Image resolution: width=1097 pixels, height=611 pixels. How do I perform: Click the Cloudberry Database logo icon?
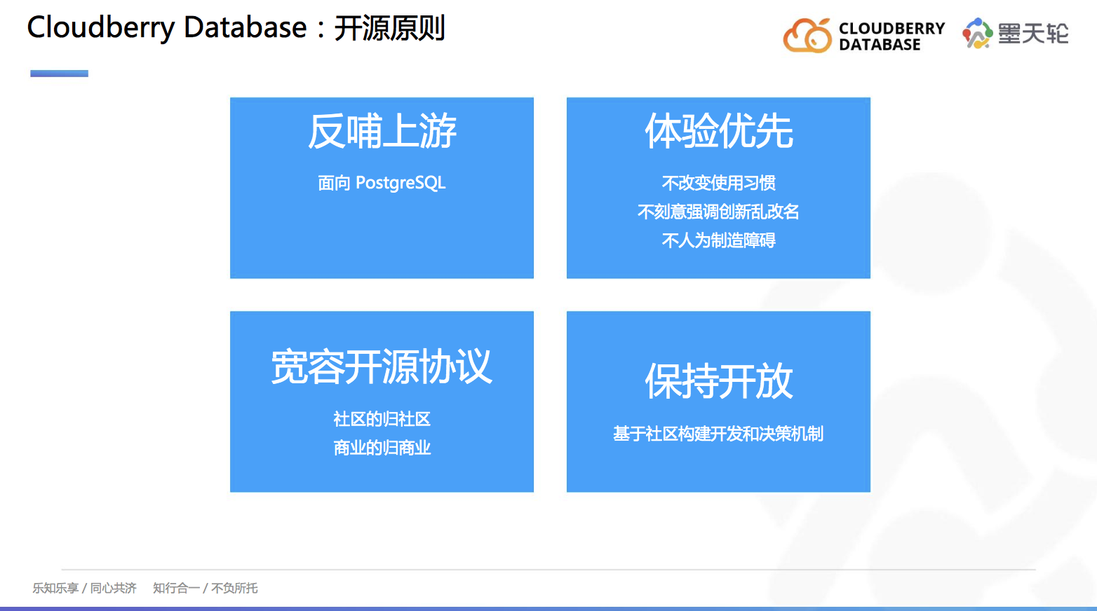(x=807, y=36)
